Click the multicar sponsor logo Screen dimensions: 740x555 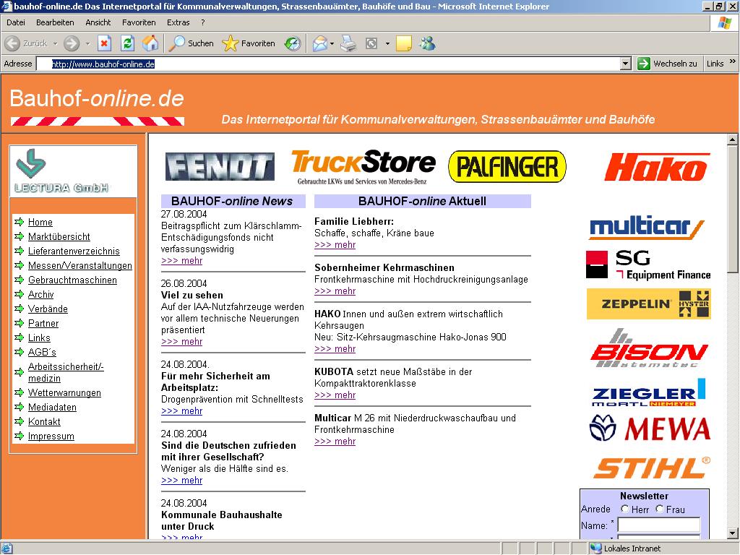(x=647, y=227)
